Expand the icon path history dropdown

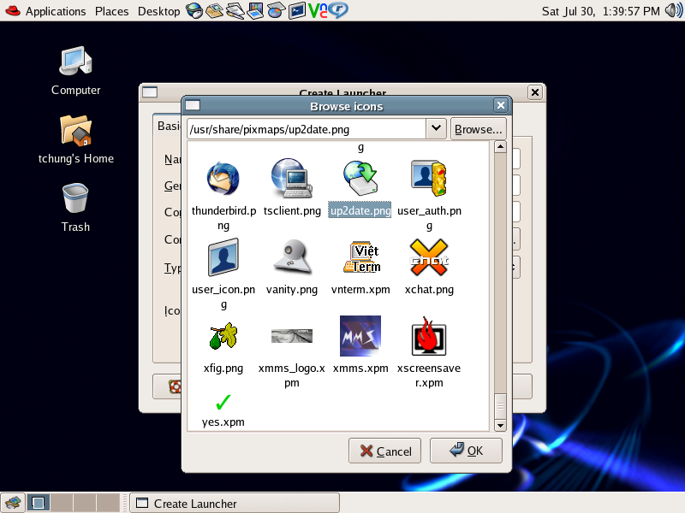[436, 129]
